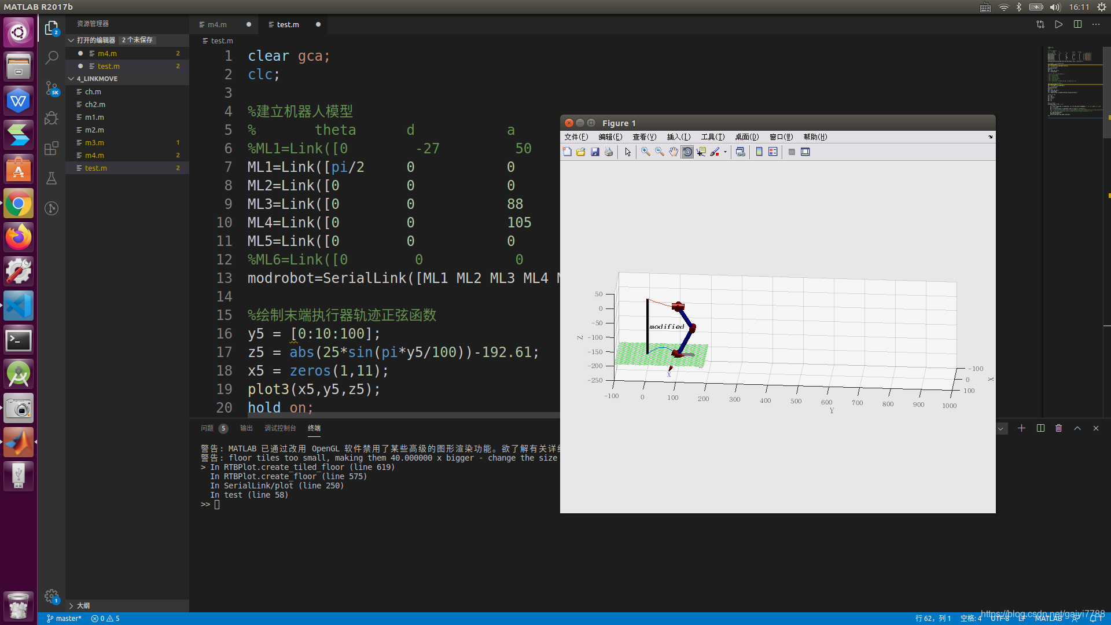Open the Search view in activity bar
Viewport: 1111px width, 625px height.
pyautogui.click(x=51, y=57)
